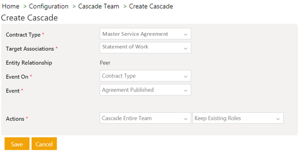This screenshot has height=152, width=298.
Task: Click the Create Cascade breadcrumb item
Action: tap(151, 6)
